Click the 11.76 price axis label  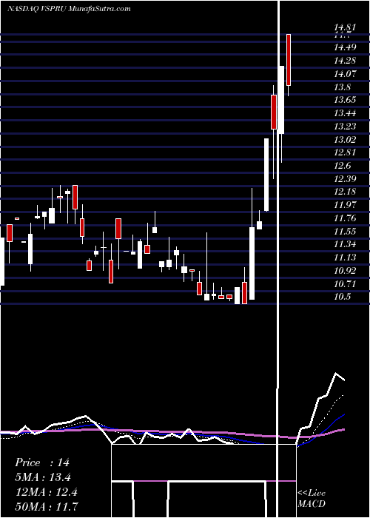pyautogui.click(x=345, y=218)
